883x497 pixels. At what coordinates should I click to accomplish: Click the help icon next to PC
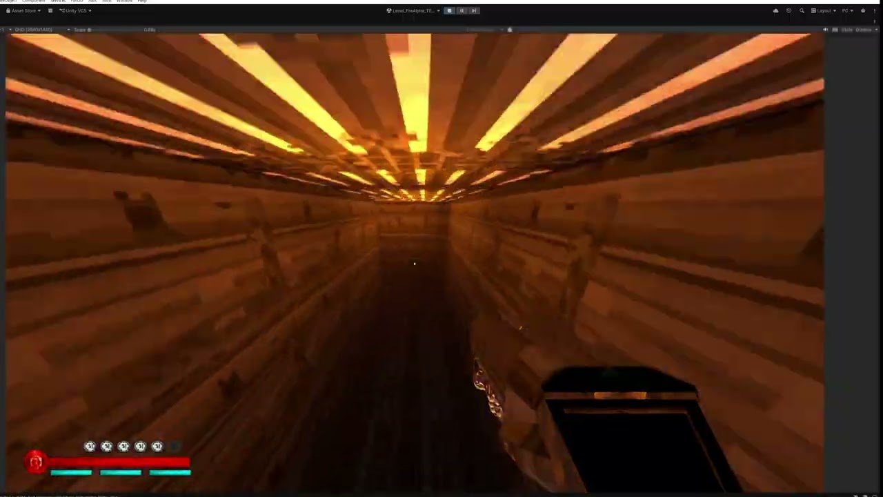pyautogui.click(x=863, y=10)
